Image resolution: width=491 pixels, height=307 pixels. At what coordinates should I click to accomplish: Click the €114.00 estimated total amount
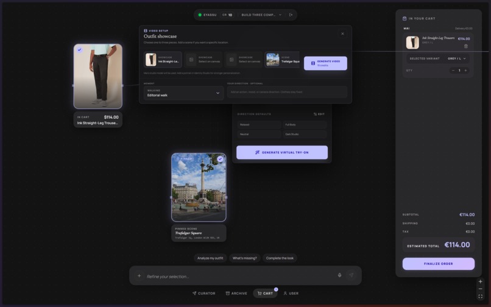[457, 245]
